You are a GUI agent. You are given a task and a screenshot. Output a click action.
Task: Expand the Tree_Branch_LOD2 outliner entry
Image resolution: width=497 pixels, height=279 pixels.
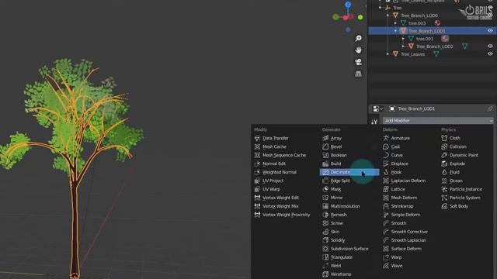coord(403,46)
